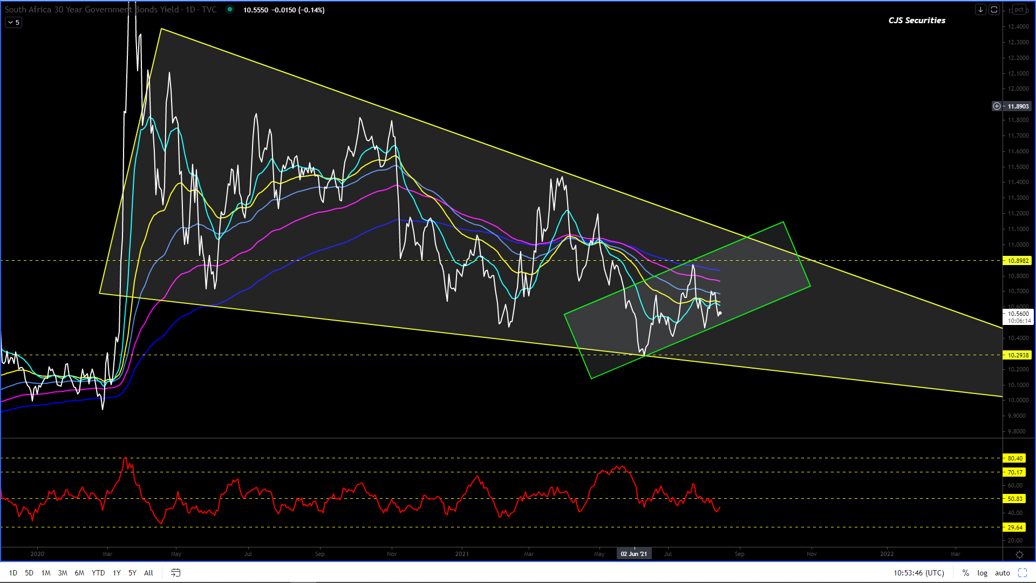Click the Go to date calendar icon
This screenshot has height=583, width=1036.
[176, 573]
